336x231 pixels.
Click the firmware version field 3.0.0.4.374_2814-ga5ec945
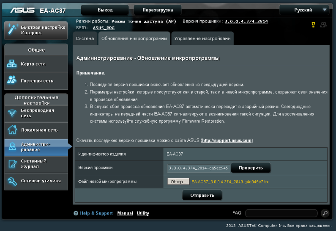(x=199, y=168)
